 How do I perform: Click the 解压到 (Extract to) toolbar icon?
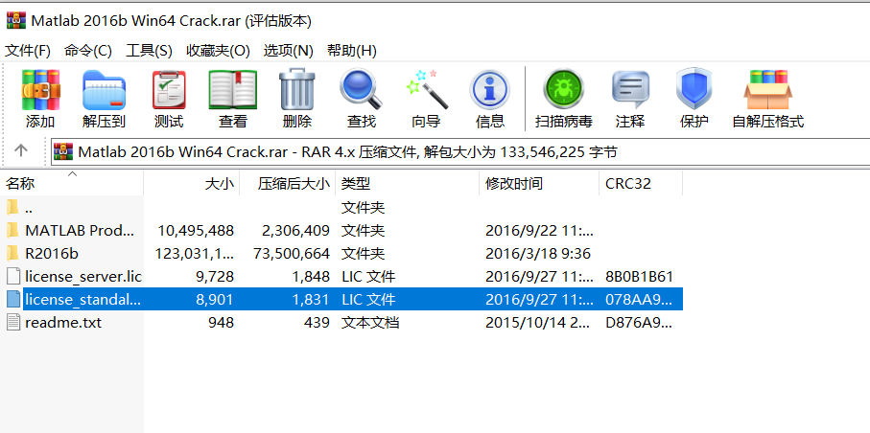click(x=104, y=90)
